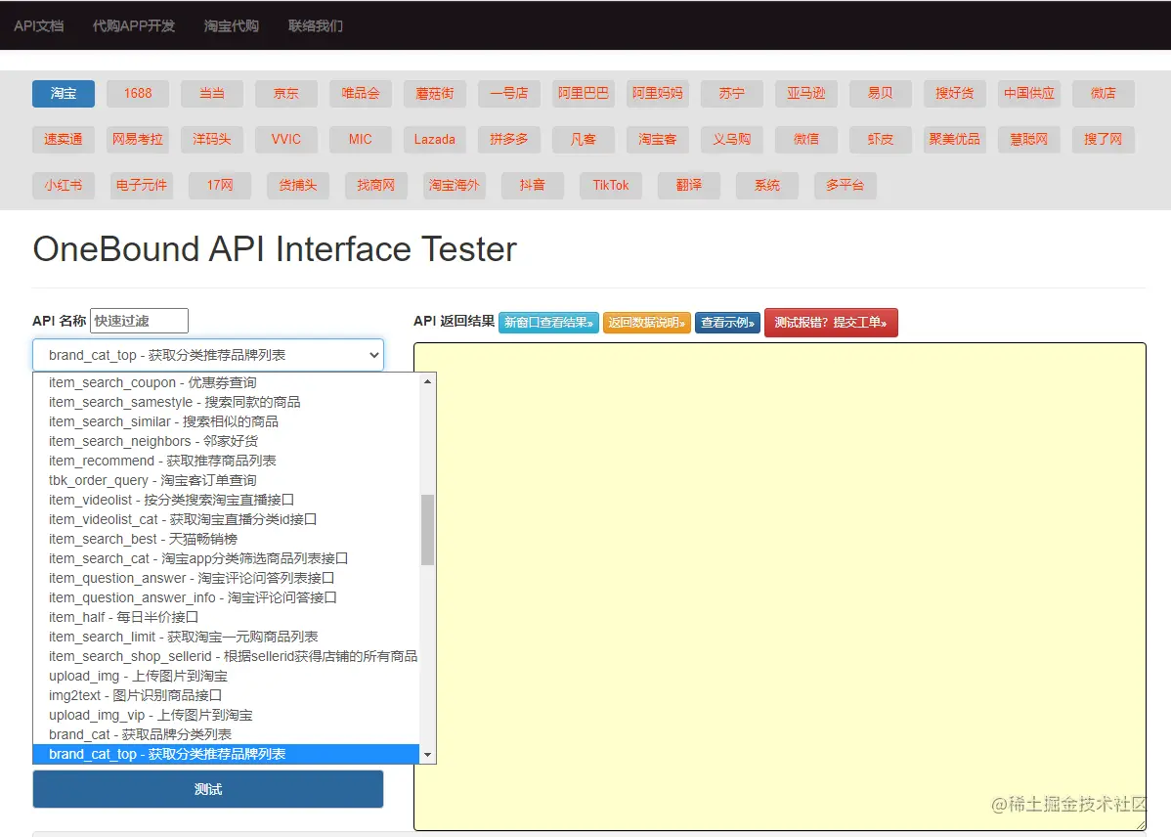The image size is (1171, 837).
Task: Select the 虾皮 platform tab
Action: pyautogui.click(x=881, y=140)
